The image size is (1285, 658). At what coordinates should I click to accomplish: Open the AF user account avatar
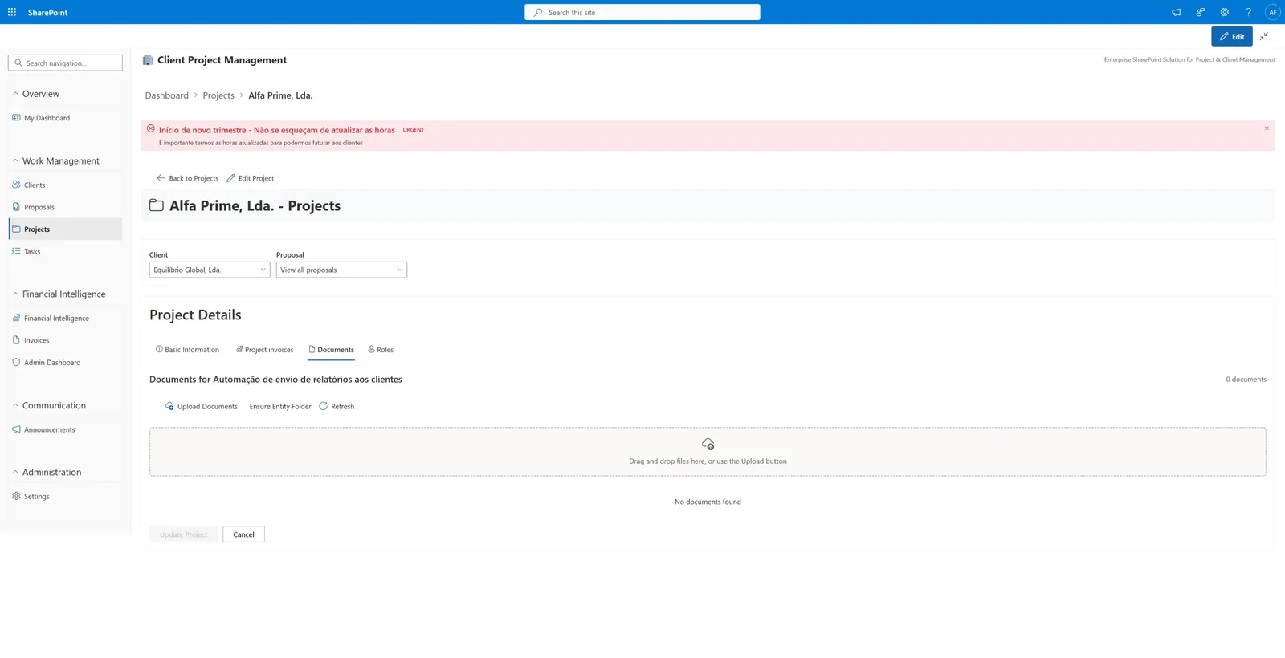pyautogui.click(x=1272, y=12)
